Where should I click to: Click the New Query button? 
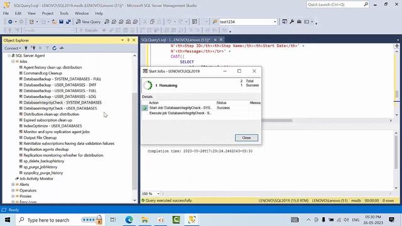(89, 22)
